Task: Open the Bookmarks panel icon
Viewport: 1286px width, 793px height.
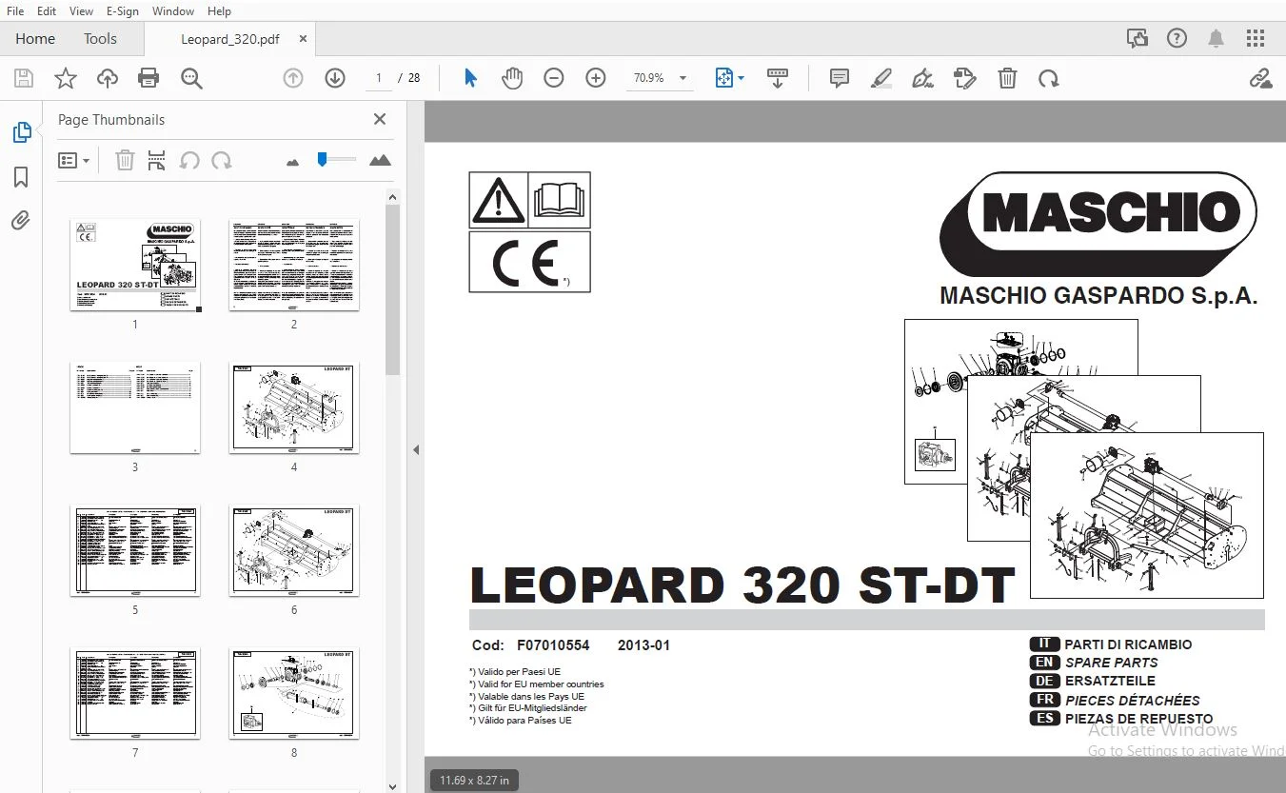Action: tap(21, 177)
